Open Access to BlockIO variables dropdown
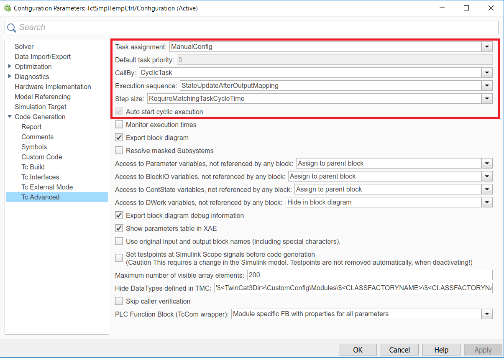504x358 pixels. tap(487, 176)
